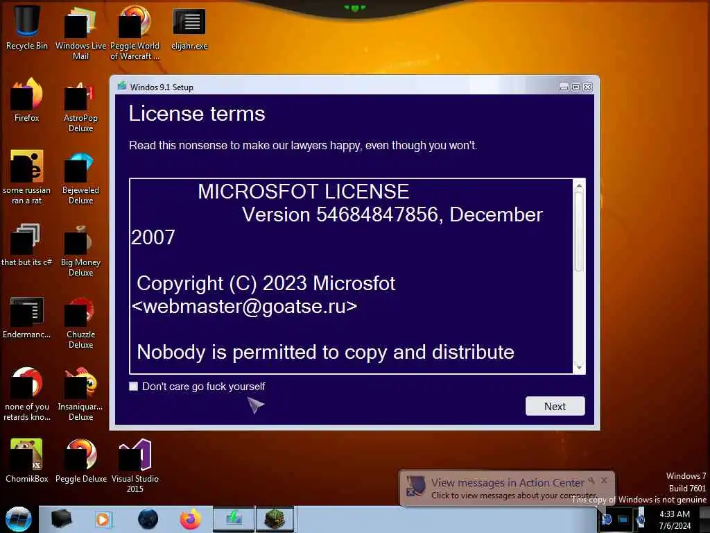Select the Insaniquar... Deluxe desktop icon

[x=80, y=394]
